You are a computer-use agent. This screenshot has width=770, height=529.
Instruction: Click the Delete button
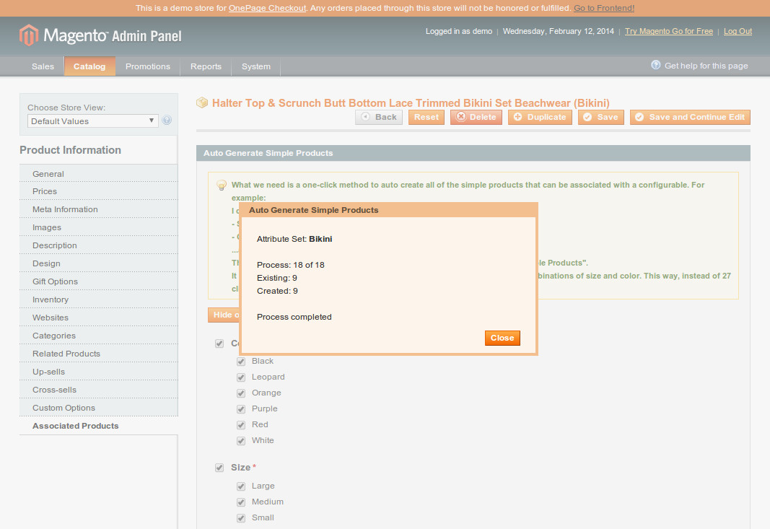tap(476, 117)
